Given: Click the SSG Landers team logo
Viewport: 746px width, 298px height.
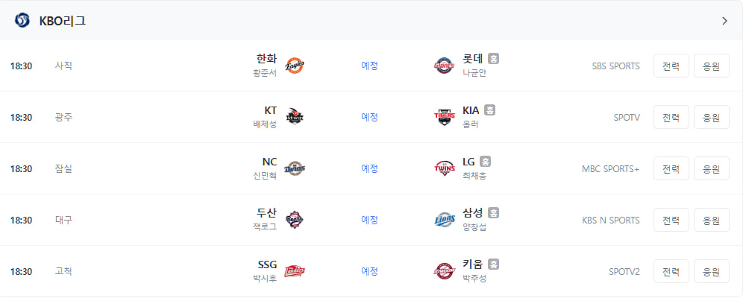Looking at the screenshot, I should coord(295,271).
